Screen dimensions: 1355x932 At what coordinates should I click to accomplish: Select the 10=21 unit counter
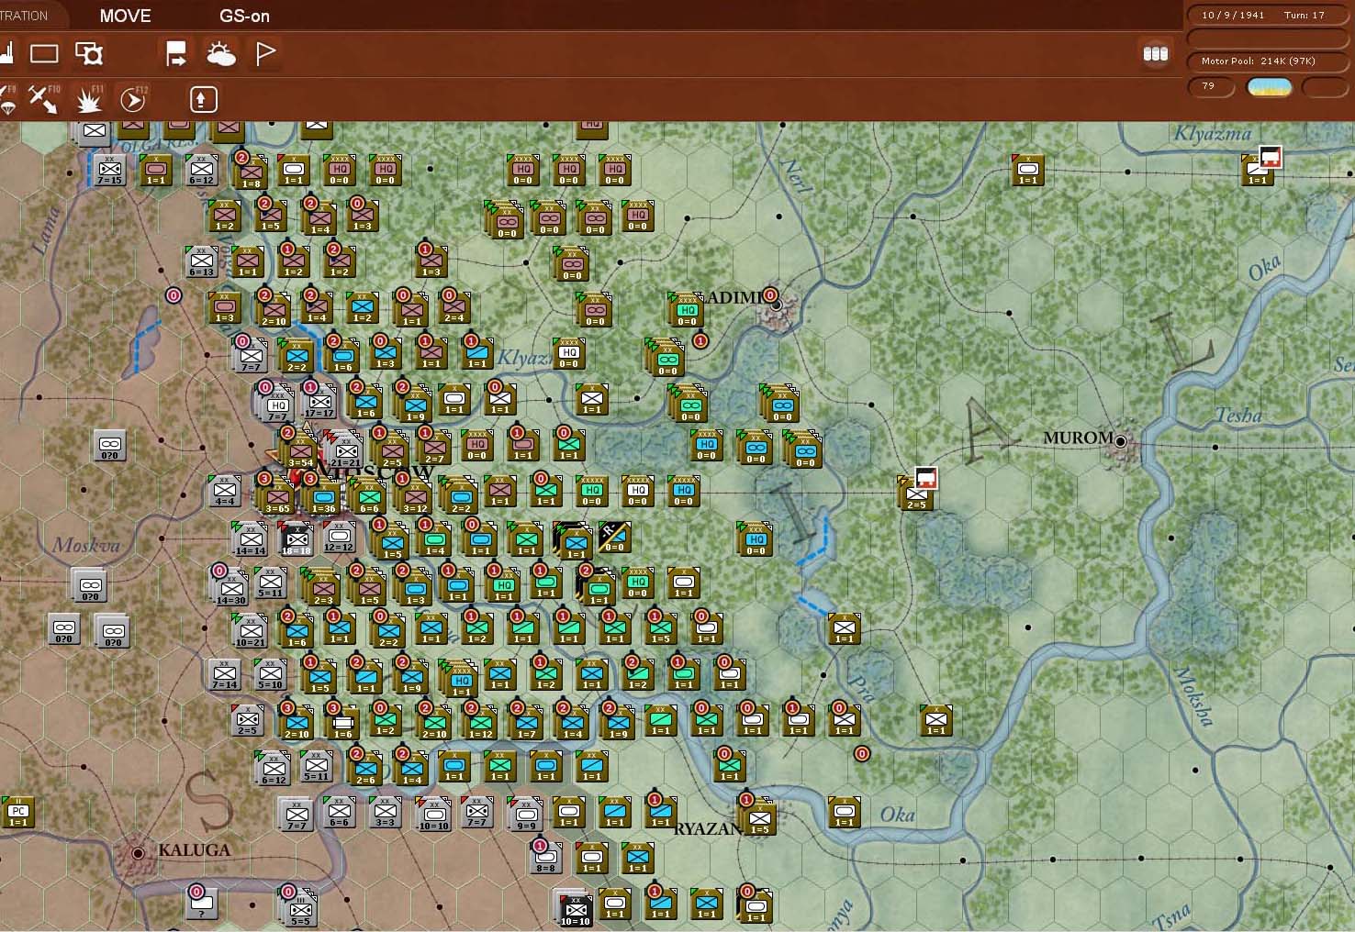pos(251,631)
